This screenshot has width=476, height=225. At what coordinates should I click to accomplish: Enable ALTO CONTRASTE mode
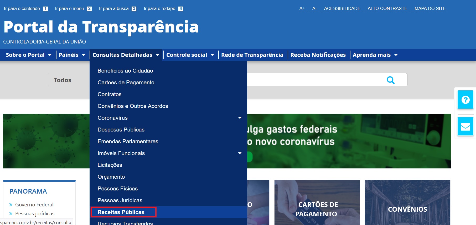[x=387, y=8]
